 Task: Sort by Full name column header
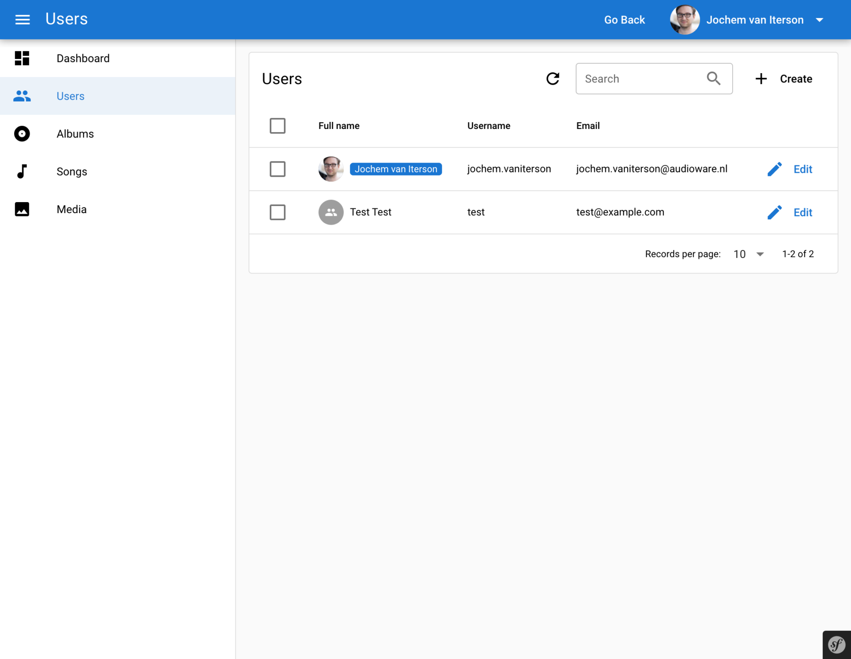(339, 126)
